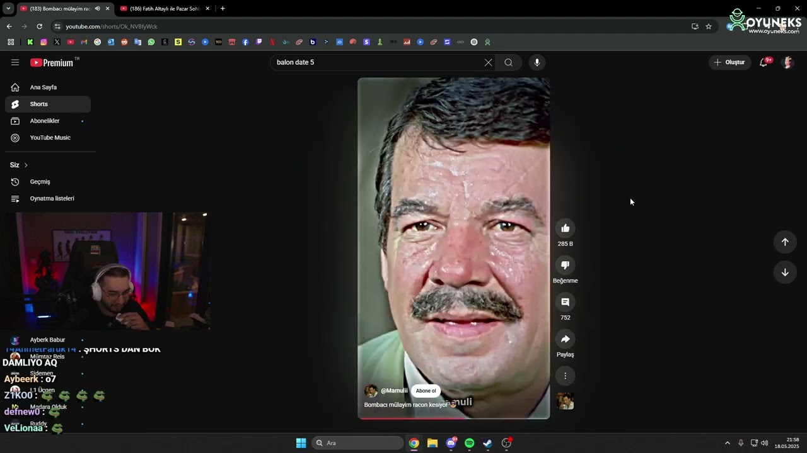Close the Fatih Altaylı tab

point(207,9)
